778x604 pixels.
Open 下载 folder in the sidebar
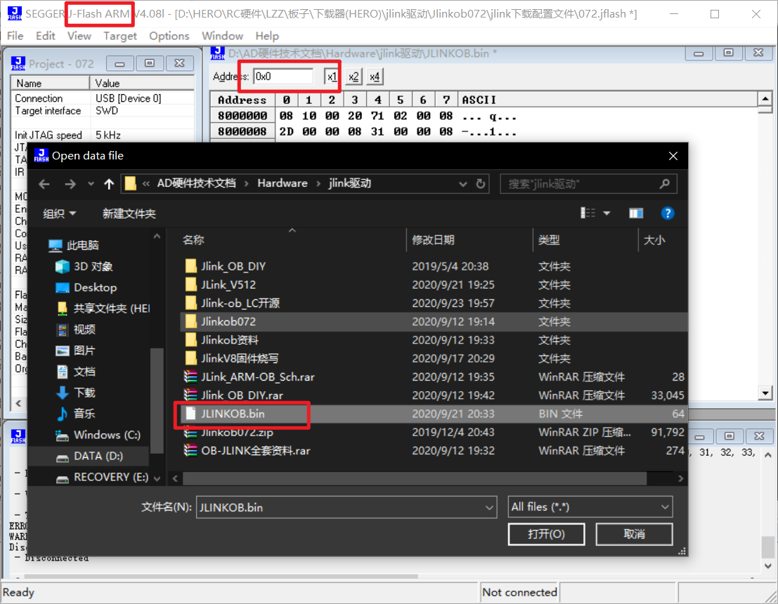(75, 393)
